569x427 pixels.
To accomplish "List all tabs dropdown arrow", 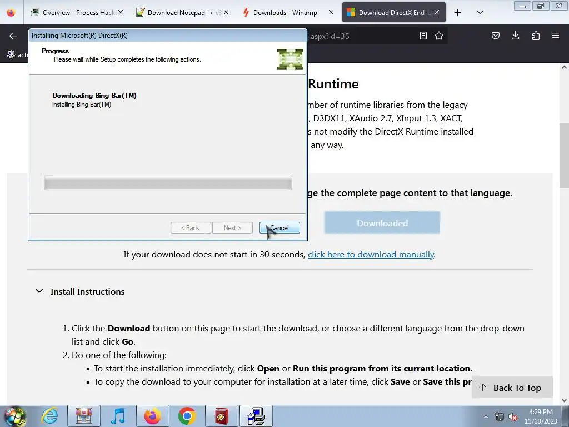I will click(480, 12).
